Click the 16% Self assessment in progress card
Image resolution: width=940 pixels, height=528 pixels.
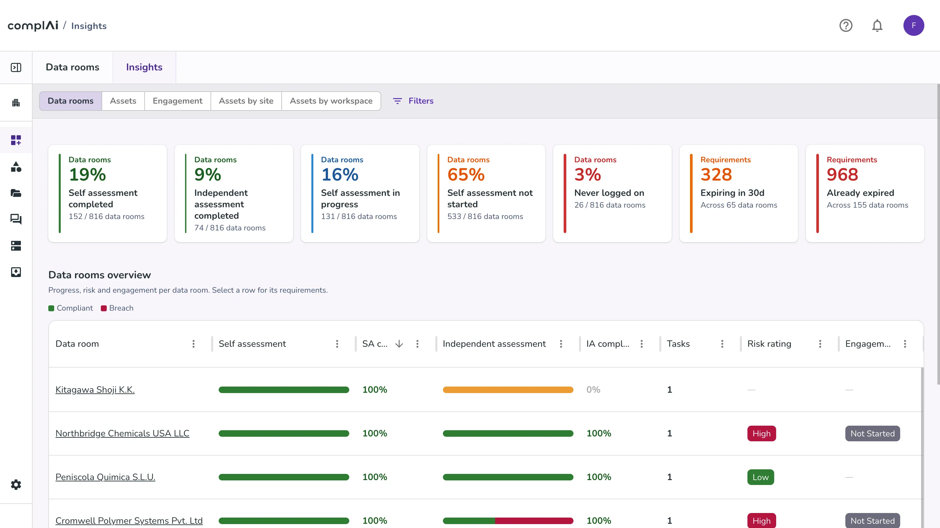pos(360,194)
